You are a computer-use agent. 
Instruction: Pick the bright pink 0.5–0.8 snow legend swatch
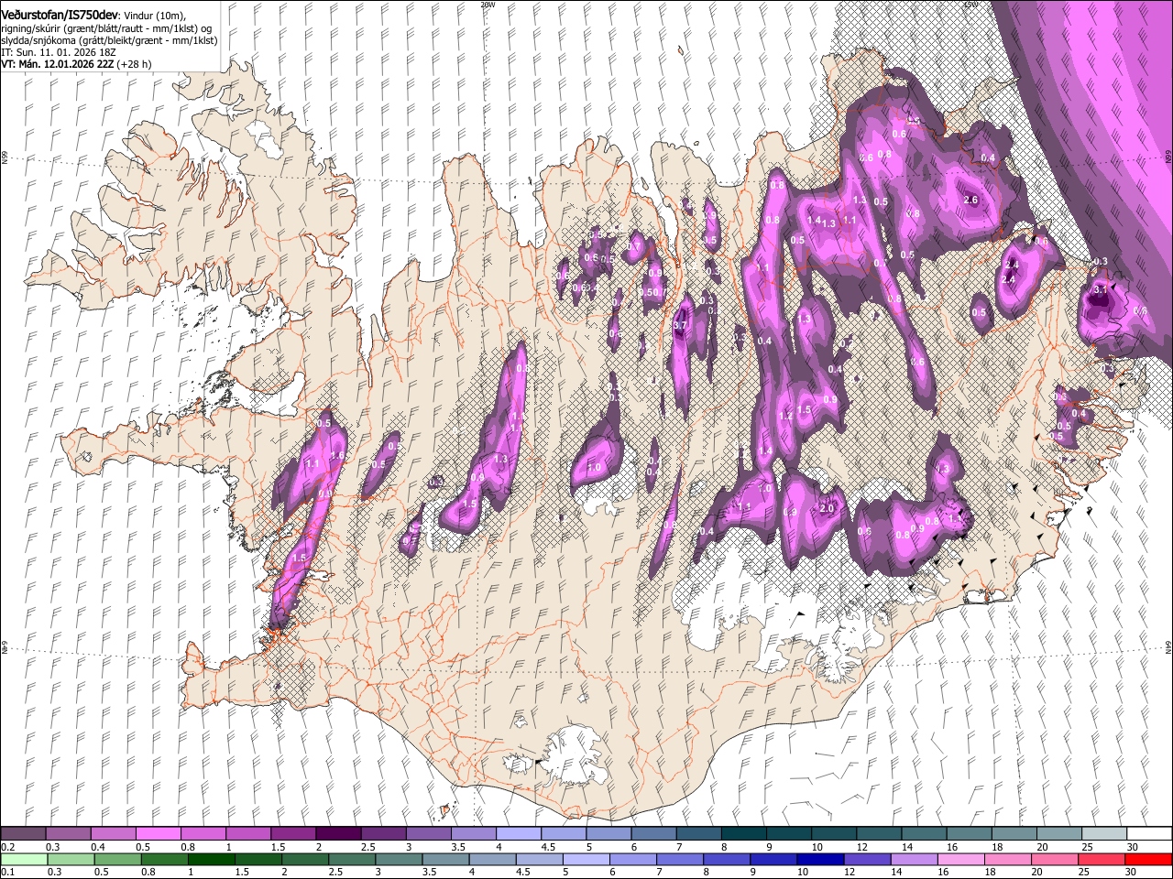tap(159, 834)
